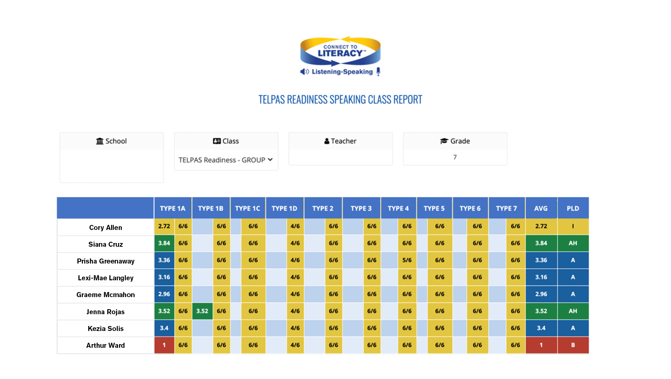
Task: Click Prisha Greenaway's 5/6 Type 4 cell
Action: (x=407, y=260)
